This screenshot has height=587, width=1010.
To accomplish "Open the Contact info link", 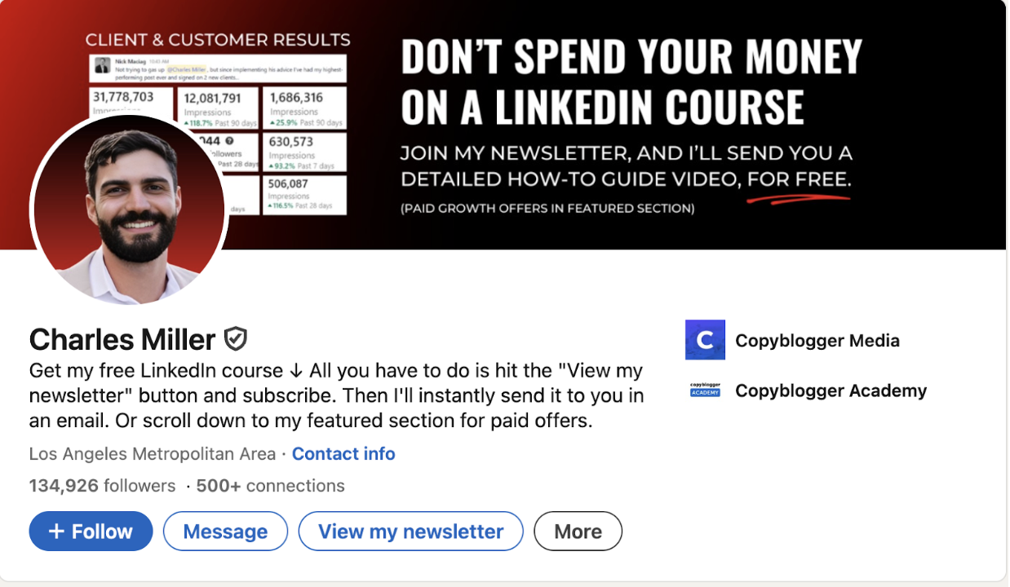I will tap(343, 454).
